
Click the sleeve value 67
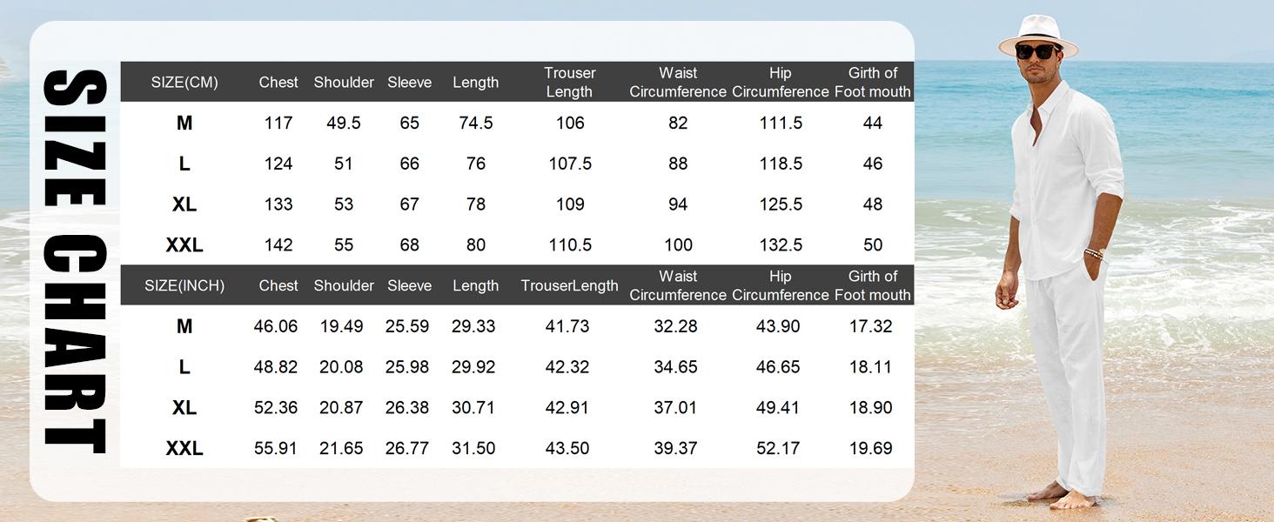(410, 204)
